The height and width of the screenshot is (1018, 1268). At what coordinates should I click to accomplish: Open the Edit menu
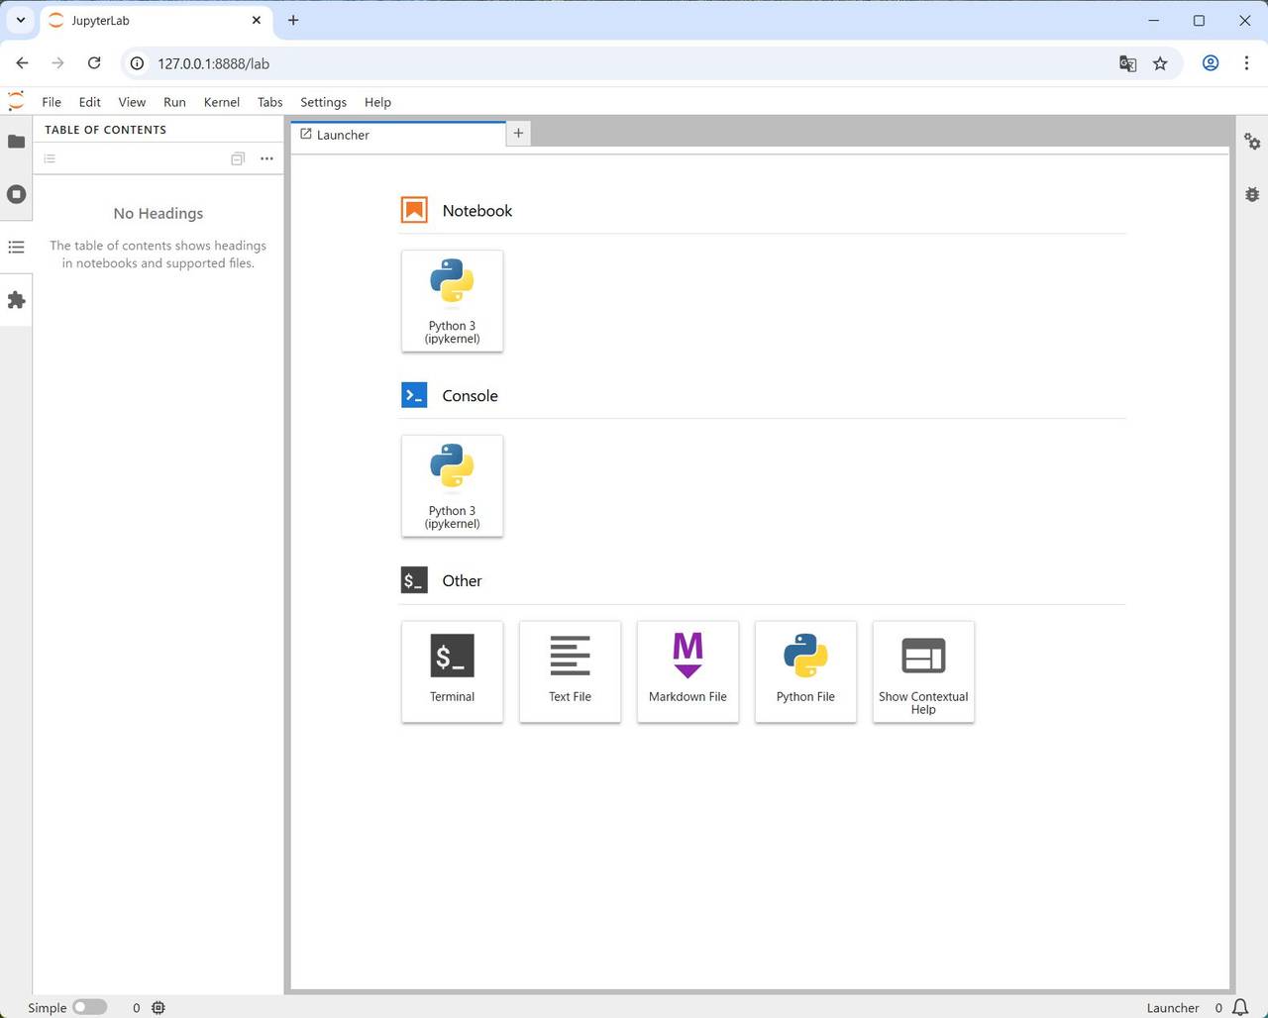click(90, 102)
